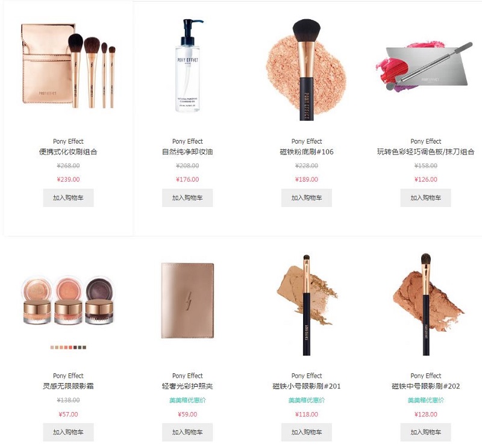The height and width of the screenshot is (447, 482).
Task: Add 灵感无限眼影霜 to shopping cart
Action: click(x=68, y=433)
